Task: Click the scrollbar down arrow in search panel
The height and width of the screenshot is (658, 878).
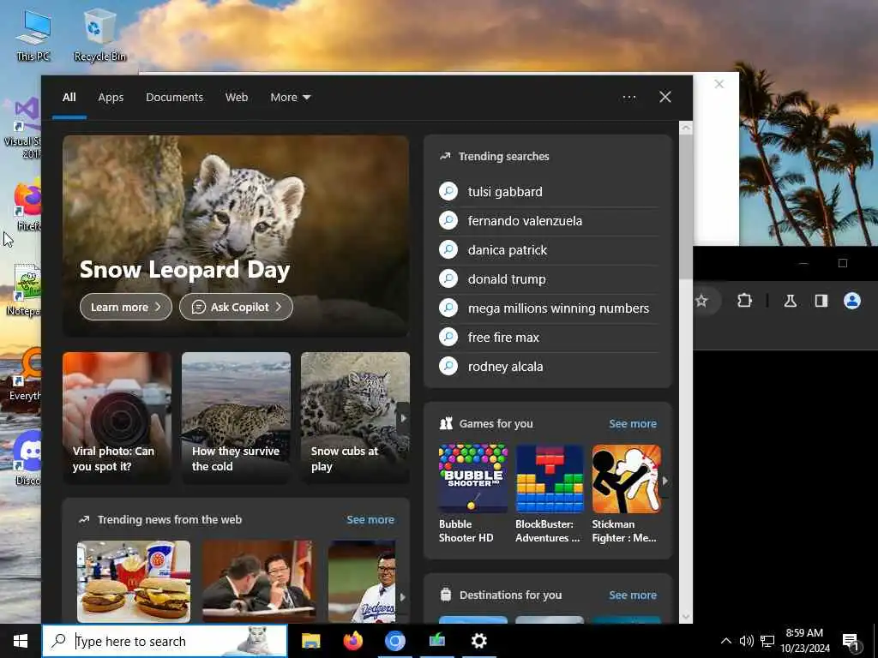Action: click(x=685, y=617)
